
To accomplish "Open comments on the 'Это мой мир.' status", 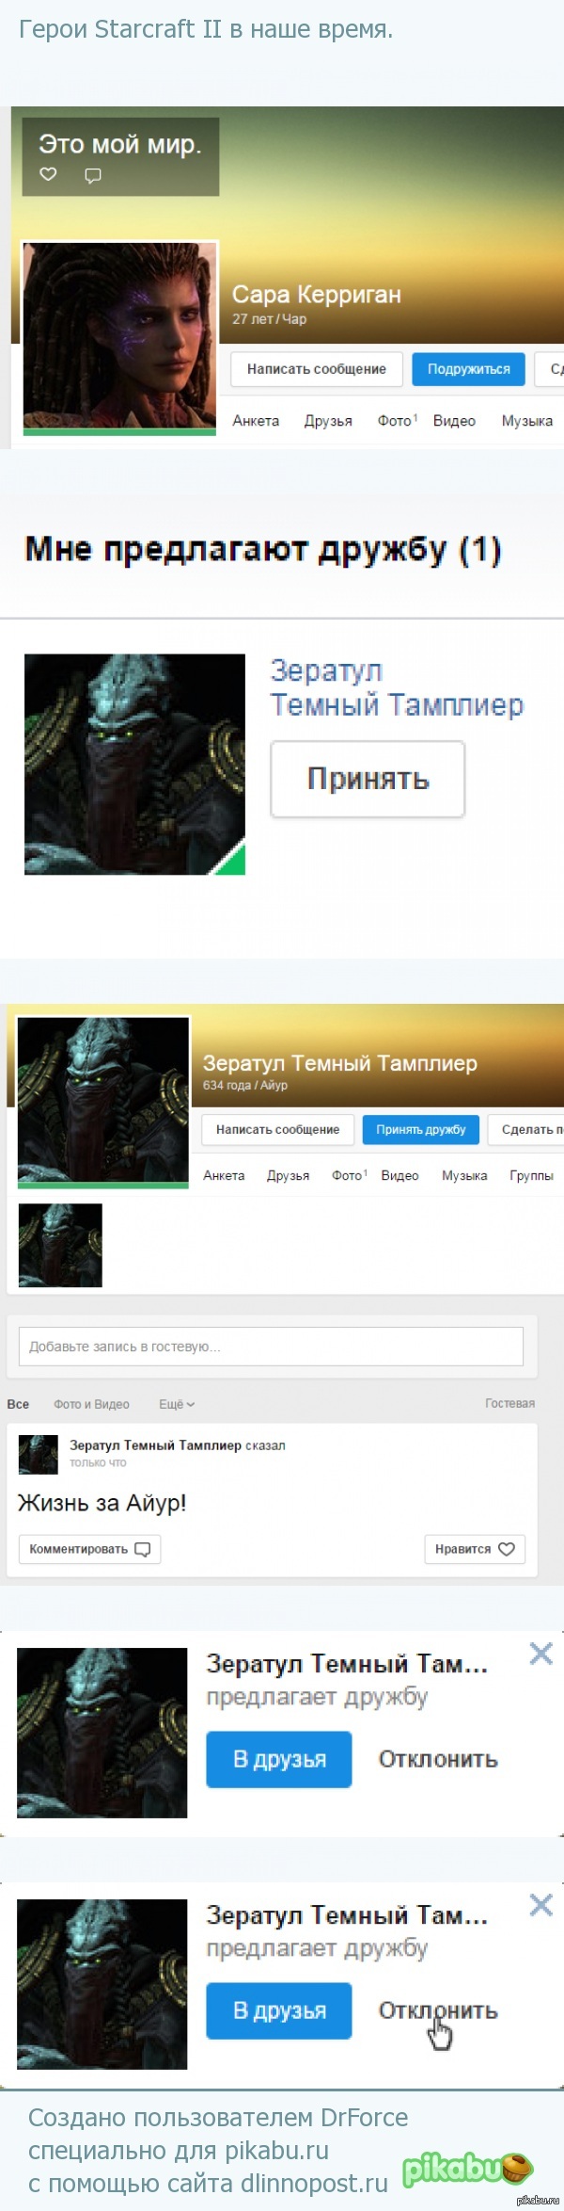I will [x=93, y=175].
